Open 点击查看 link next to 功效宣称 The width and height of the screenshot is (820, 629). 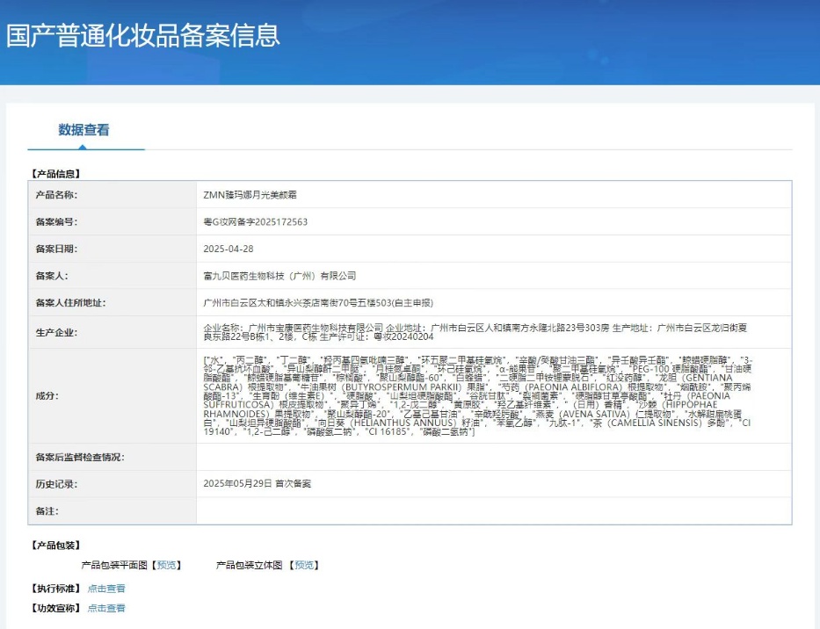(106, 608)
